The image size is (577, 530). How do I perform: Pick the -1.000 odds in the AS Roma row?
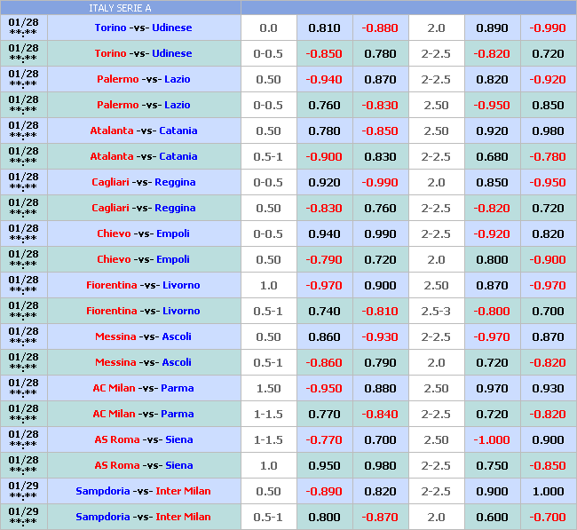tap(492, 439)
